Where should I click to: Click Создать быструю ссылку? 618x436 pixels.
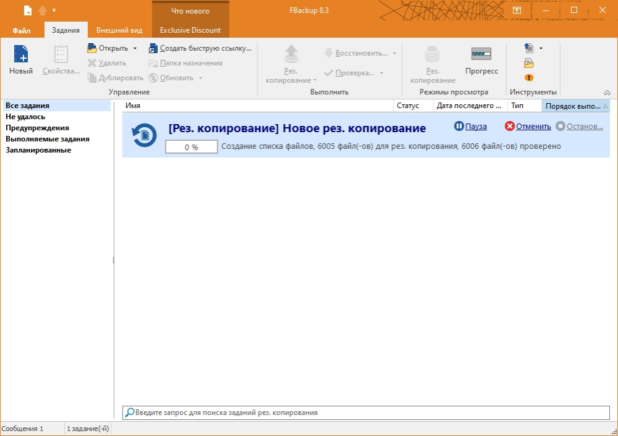point(200,48)
